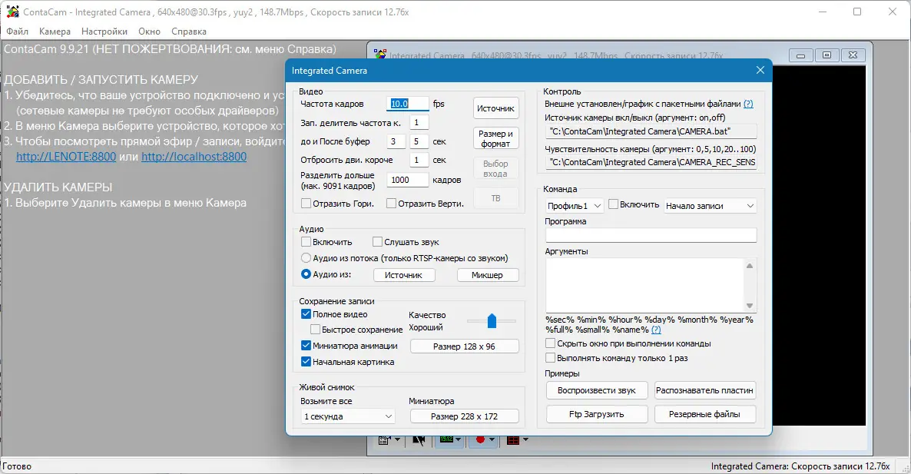Check the Слушать звук checkbox
Viewport: 911px width, 474px height.
[377, 242]
